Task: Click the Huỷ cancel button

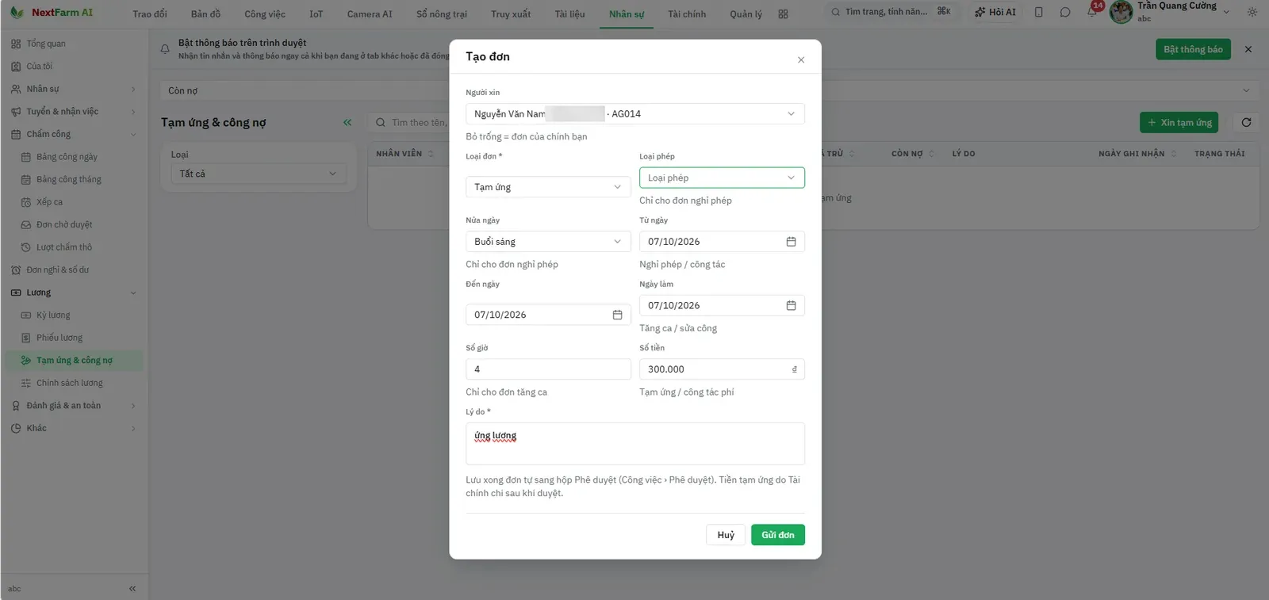Action: point(726,535)
